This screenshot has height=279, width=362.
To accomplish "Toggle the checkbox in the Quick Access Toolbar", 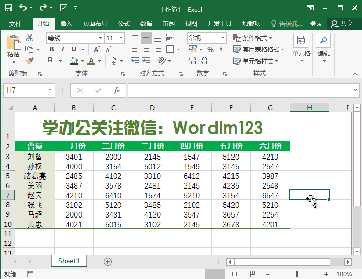I will [64, 8].
